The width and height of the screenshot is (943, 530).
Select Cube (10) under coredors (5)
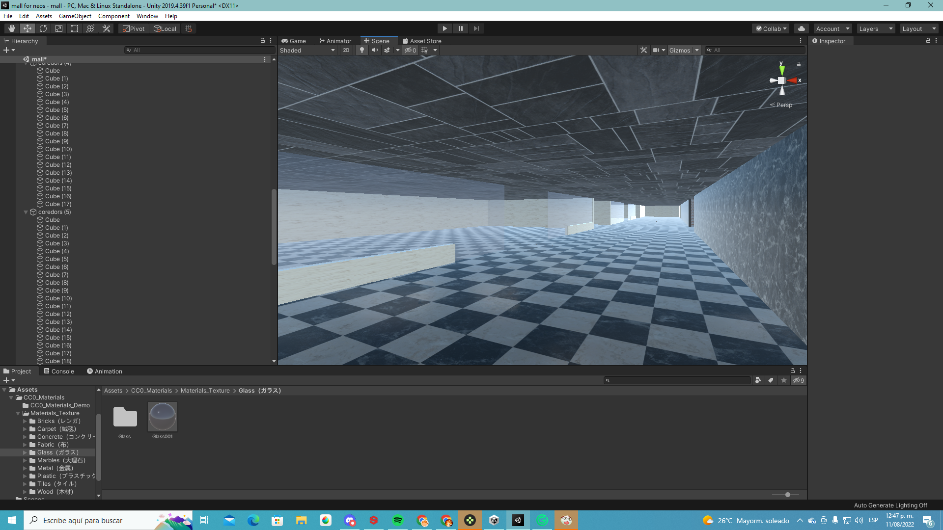58,298
